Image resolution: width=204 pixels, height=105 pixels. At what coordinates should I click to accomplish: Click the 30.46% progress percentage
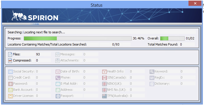click(138, 38)
